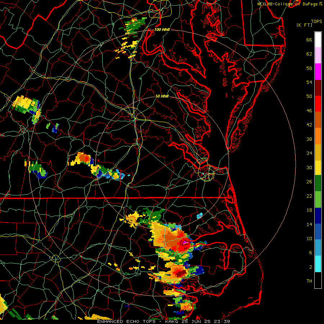324x324 pixels.
Task: Click the legend value "46"
Action: coord(309,111)
